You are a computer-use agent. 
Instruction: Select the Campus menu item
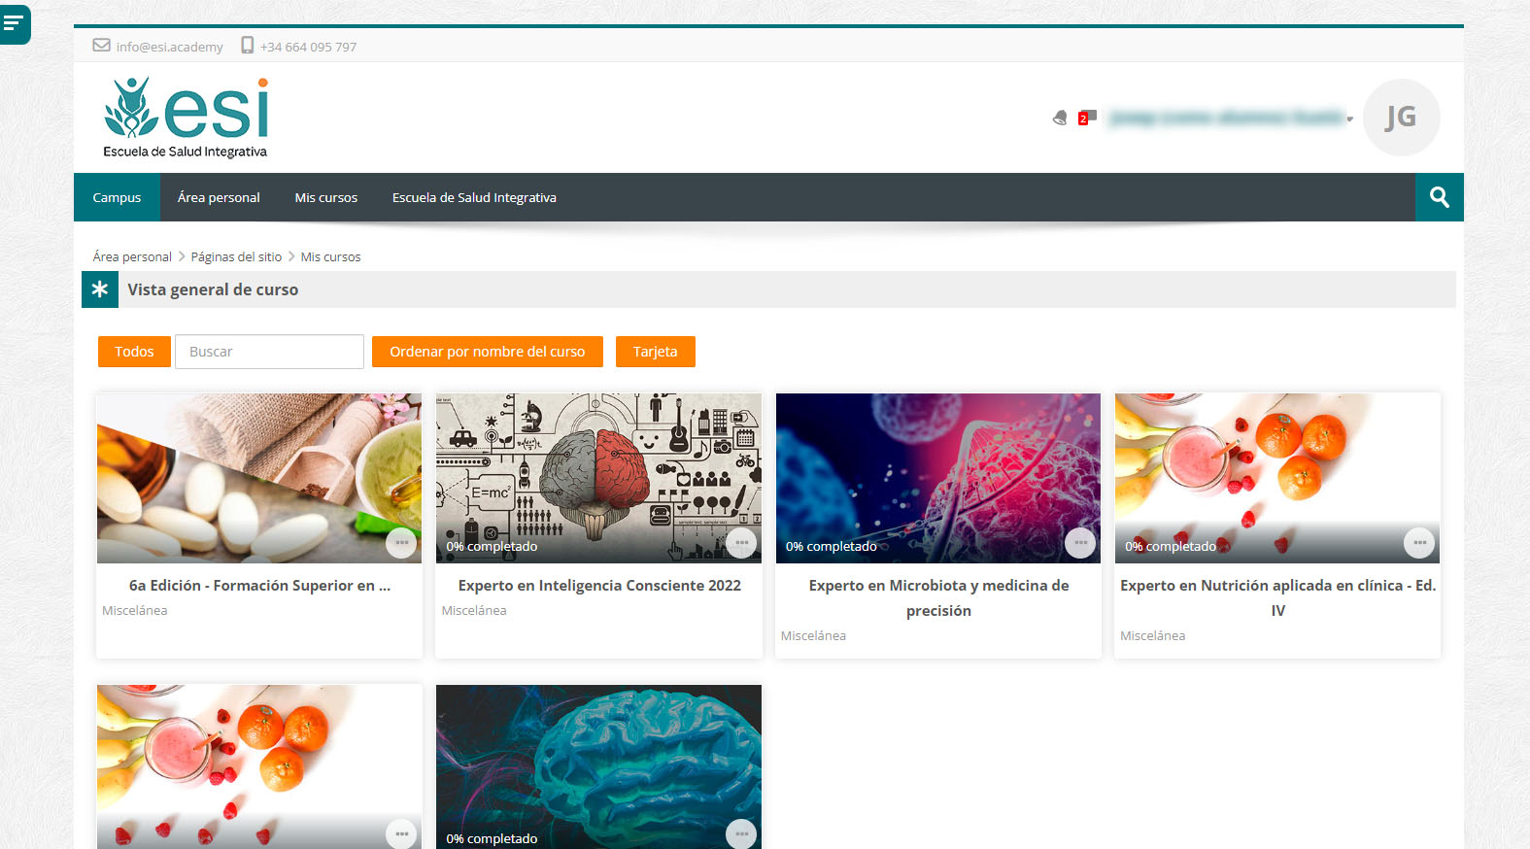point(117,197)
